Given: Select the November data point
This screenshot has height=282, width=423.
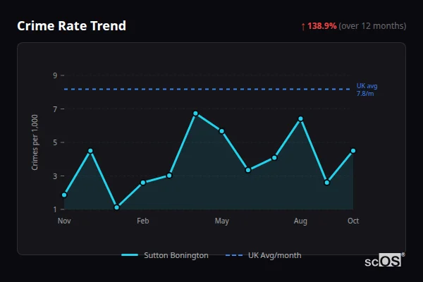Looking at the screenshot, I should (x=64, y=195).
